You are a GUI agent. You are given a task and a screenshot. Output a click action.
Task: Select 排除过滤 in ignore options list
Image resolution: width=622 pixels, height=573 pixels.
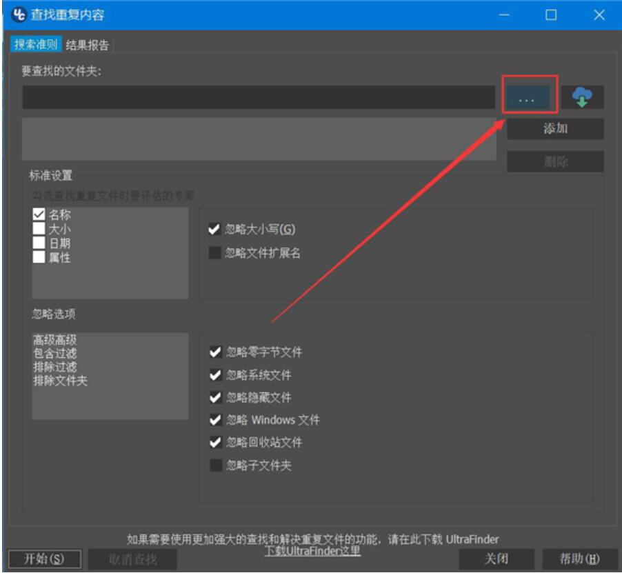pos(54,367)
